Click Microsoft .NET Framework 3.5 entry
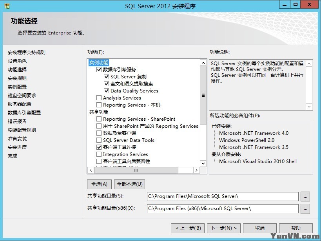 tap(254, 147)
